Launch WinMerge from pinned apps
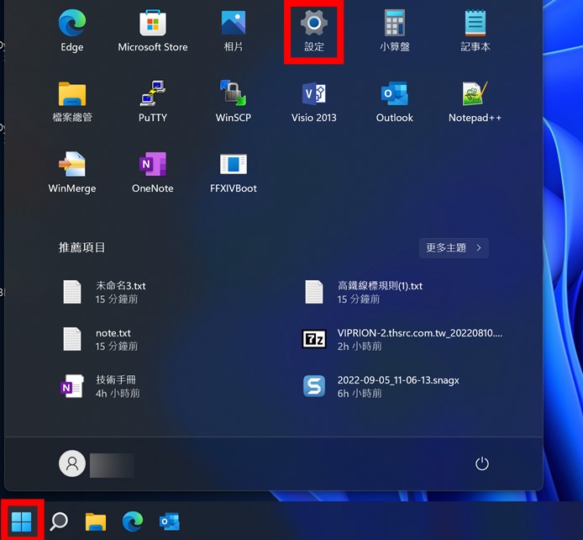This screenshot has width=583, height=540. point(72,172)
